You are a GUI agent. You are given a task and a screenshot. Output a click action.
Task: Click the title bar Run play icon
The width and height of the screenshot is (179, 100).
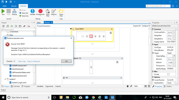click(6, 2)
